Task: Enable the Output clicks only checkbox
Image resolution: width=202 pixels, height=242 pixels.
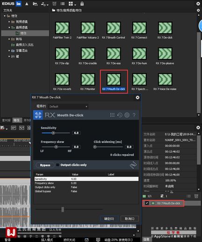Action: 57,165
